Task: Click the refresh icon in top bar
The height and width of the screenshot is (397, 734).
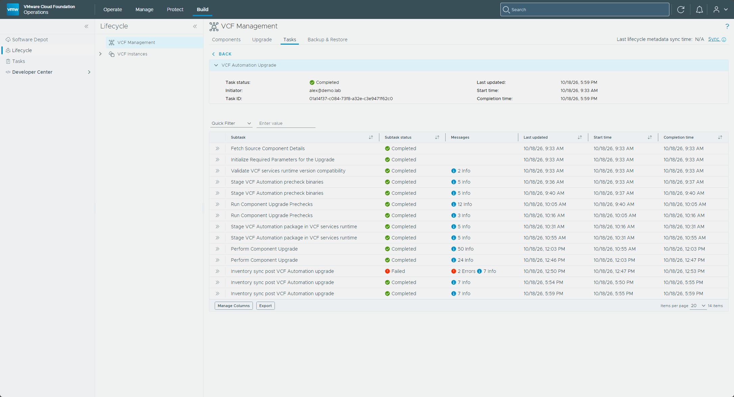Action: (x=681, y=9)
